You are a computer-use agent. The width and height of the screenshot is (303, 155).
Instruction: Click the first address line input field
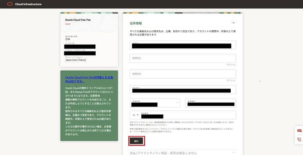click(x=183, y=45)
